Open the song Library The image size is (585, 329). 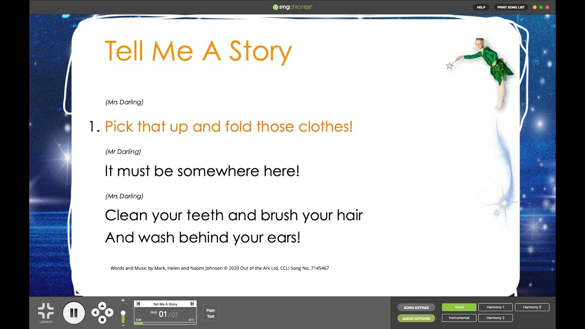[x=46, y=313]
